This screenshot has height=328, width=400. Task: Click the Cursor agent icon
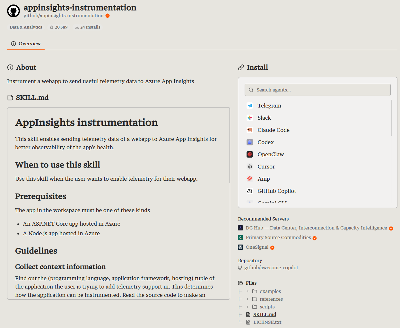pos(250,167)
